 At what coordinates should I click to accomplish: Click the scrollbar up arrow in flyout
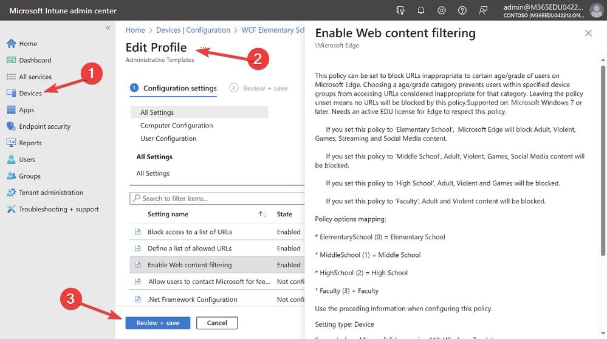pyautogui.click(x=603, y=60)
